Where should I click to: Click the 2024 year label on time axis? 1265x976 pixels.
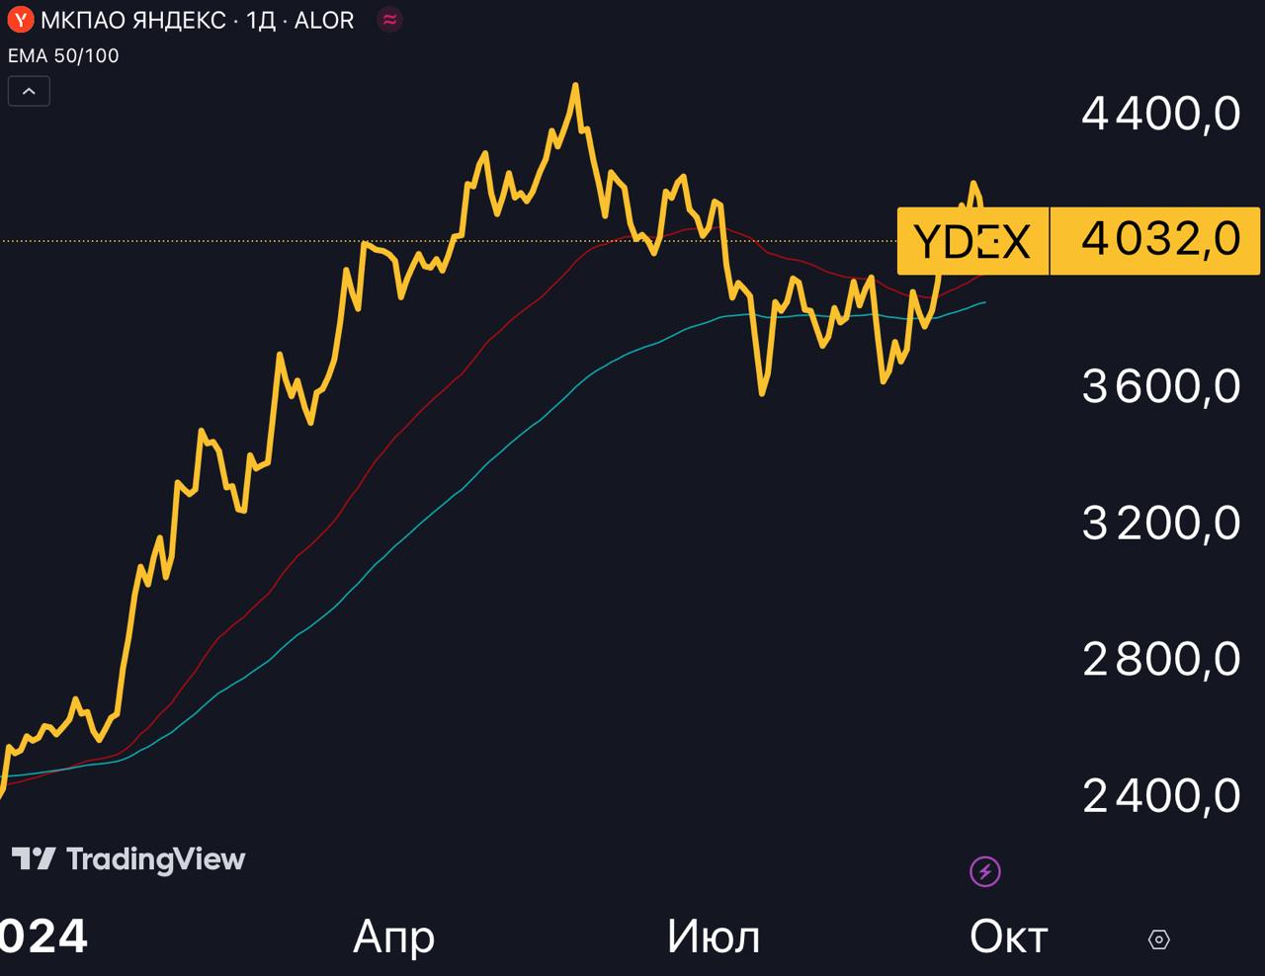(x=43, y=936)
